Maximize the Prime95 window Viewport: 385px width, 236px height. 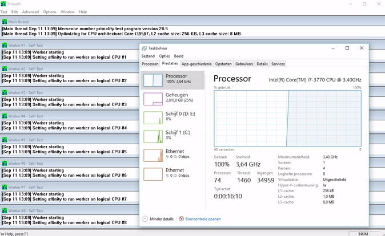pyautogui.click(x=364, y=4)
